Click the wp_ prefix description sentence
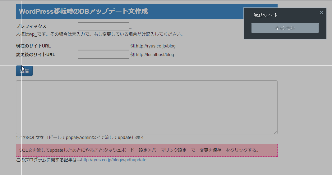This screenshot has width=332, height=175. pos(99,34)
